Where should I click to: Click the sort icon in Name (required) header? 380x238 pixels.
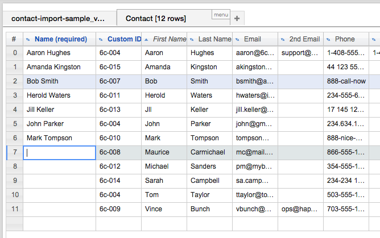28,40
